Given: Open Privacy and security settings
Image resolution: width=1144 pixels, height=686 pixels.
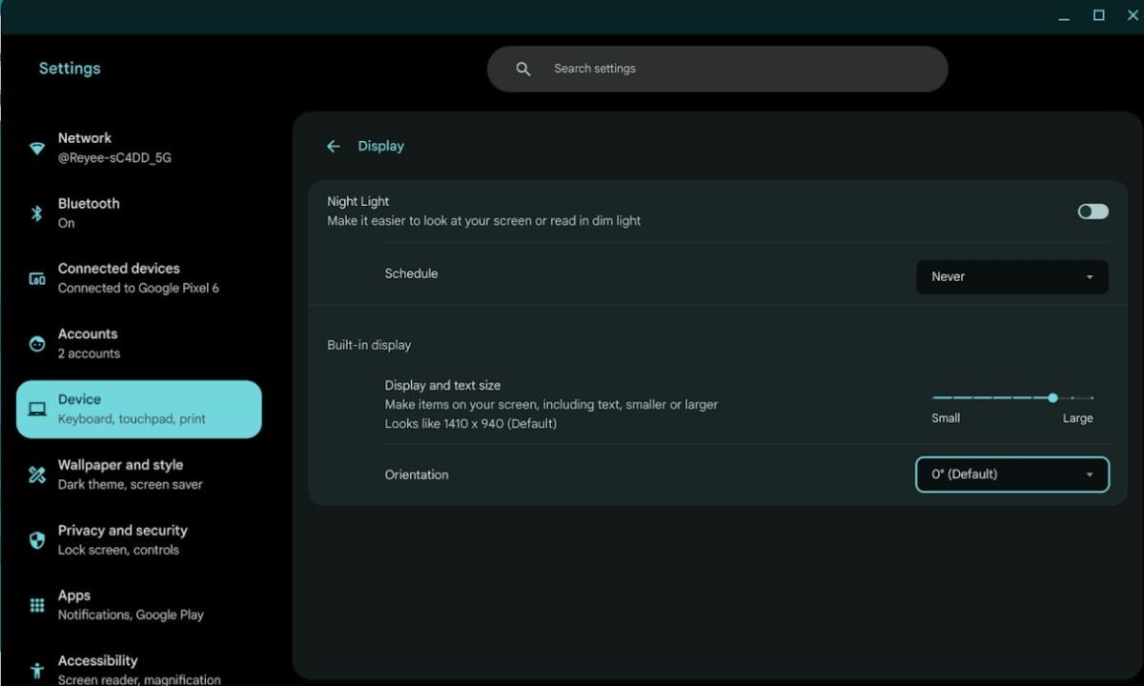Looking at the screenshot, I should (x=122, y=539).
